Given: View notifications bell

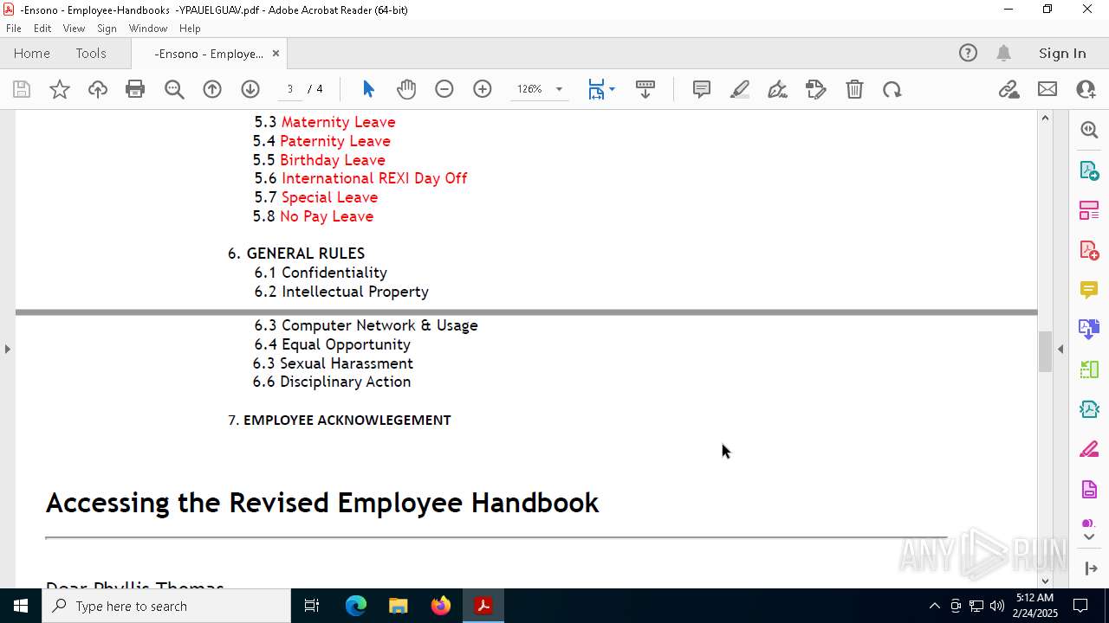Looking at the screenshot, I should point(1003,54).
